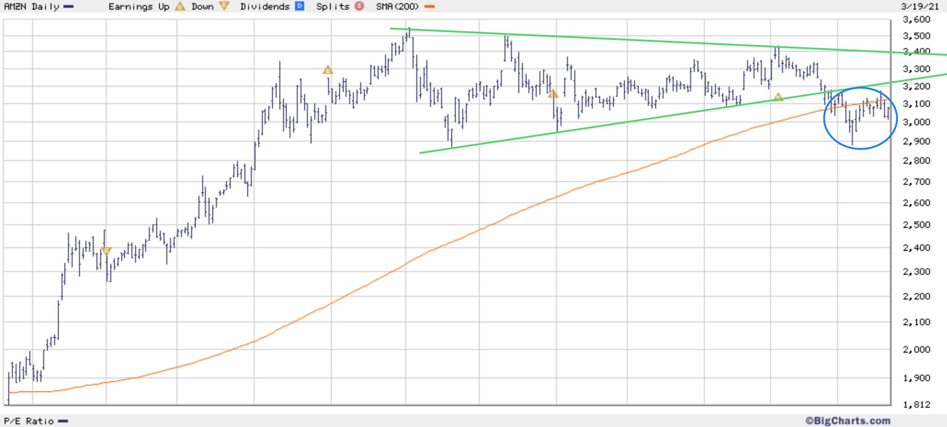Screen dimensions: 947x427
Task: Select the most recent Earnings Up chart marker
Action: tap(778, 97)
